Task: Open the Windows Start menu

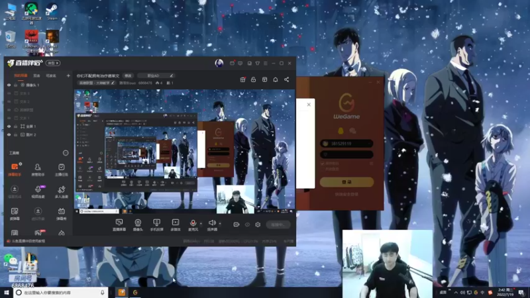Action: pyautogui.click(x=6, y=293)
